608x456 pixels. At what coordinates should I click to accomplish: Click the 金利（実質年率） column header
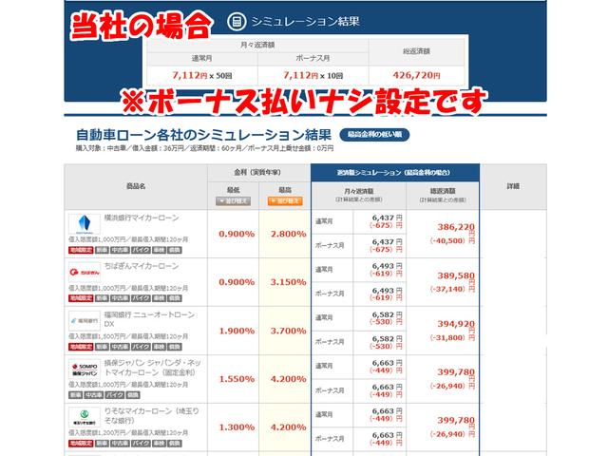(x=261, y=172)
